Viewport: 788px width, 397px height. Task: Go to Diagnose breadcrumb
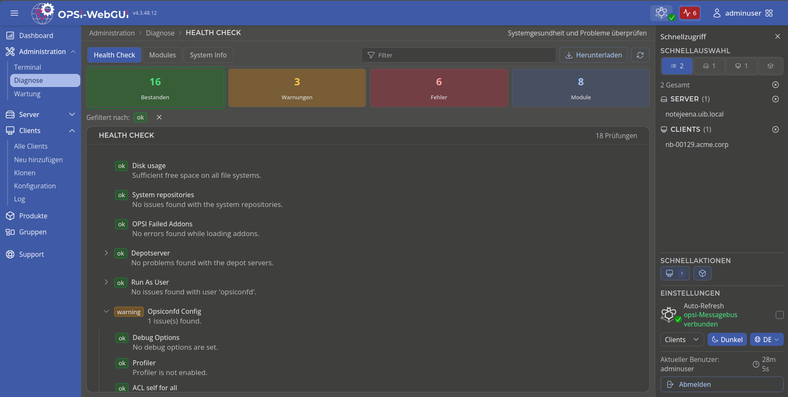pyautogui.click(x=160, y=33)
